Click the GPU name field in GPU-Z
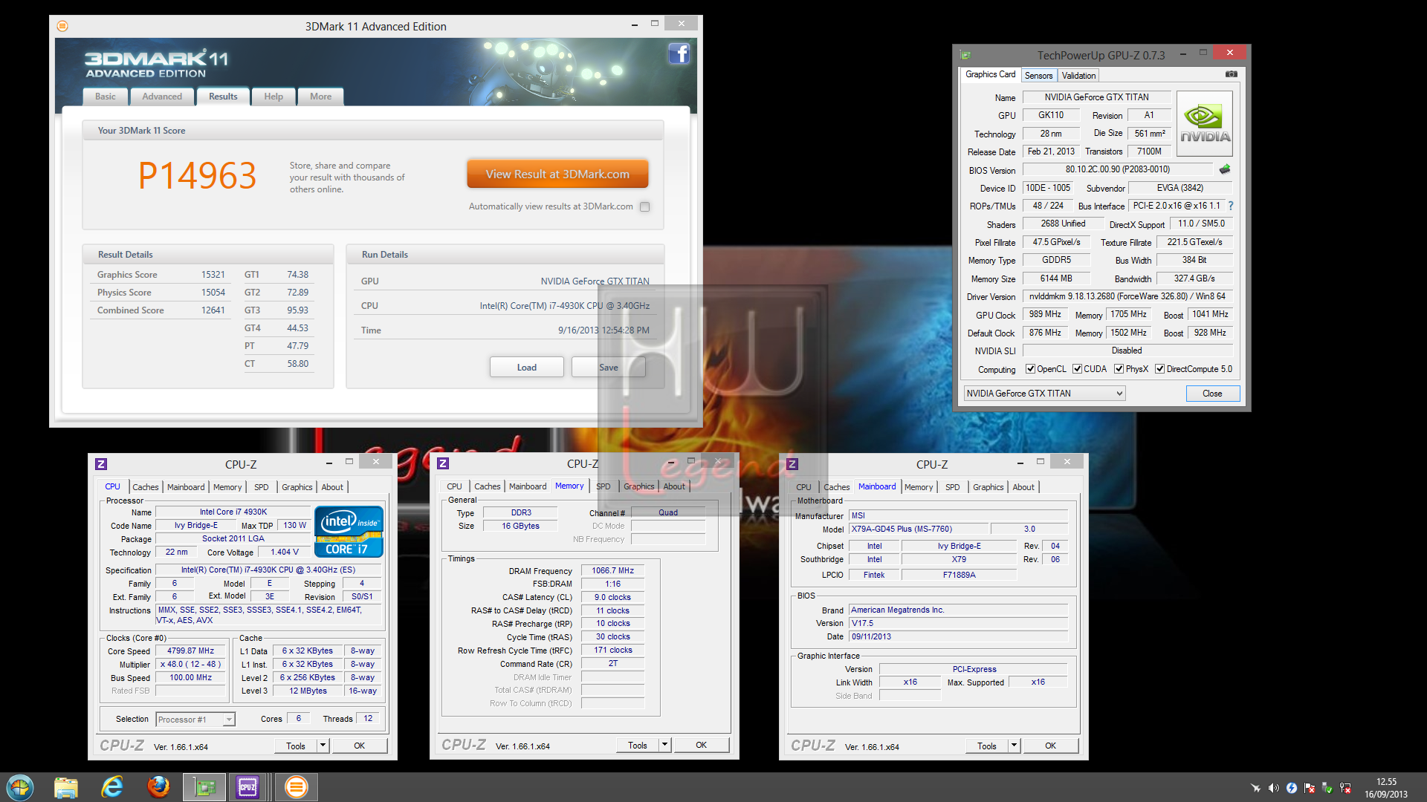The height and width of the screenshot is (802, 1427). tap(1096, 97)
